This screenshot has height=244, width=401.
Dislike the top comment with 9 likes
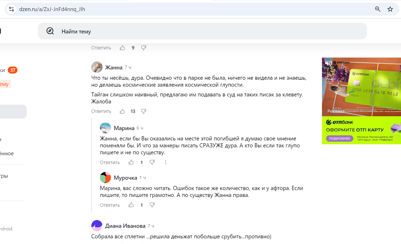[144, 48]
